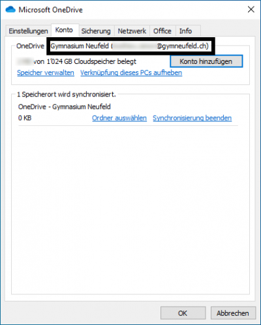Select the OneDrive - Gymnasium Neufeld location entry
This screenshot has width=261, height=325.
[65, 106]
